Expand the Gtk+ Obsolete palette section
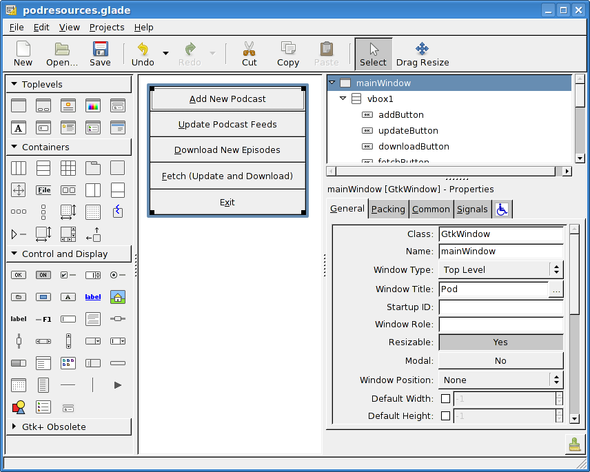Screen dimensions: 590x472 coord(14,427)
